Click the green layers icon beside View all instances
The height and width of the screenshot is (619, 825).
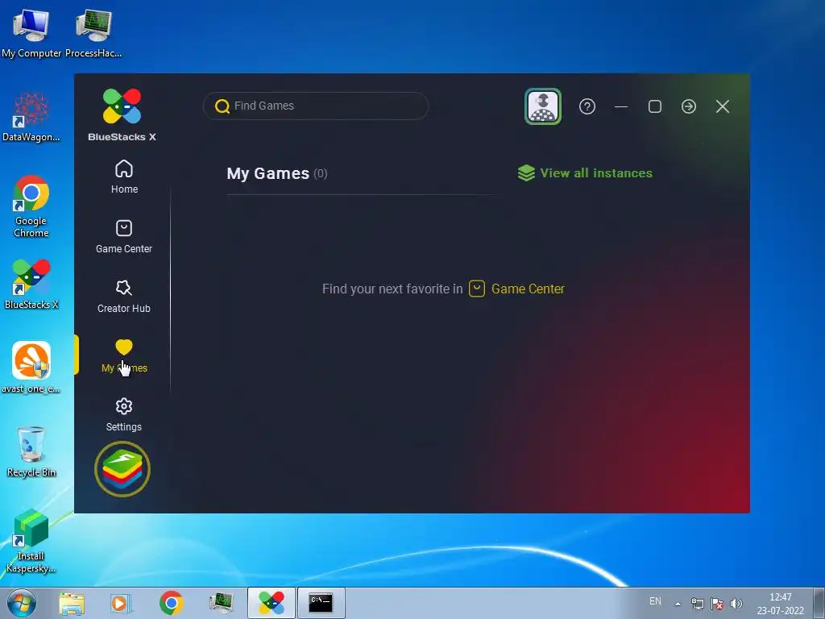526,173
